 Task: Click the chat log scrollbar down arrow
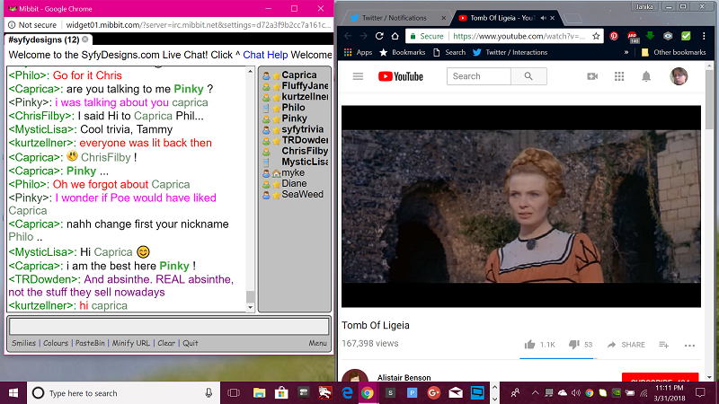(x=251, y=308)
